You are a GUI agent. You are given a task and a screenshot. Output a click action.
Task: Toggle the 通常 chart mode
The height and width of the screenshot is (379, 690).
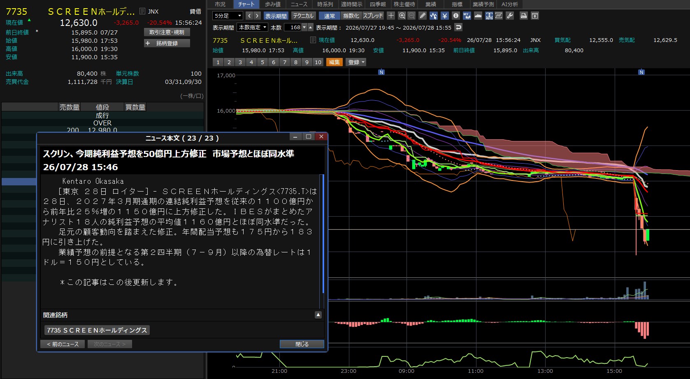[x=330, y=16]
